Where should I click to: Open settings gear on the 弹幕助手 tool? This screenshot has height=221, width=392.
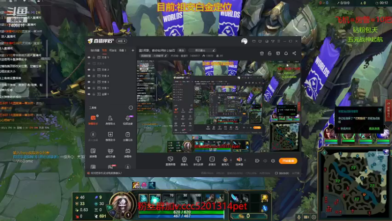point(97,116)
